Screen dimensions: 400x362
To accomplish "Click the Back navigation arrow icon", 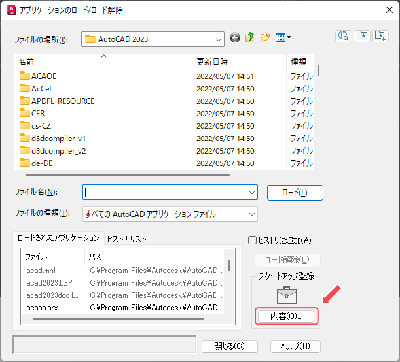I will point(236,39).
